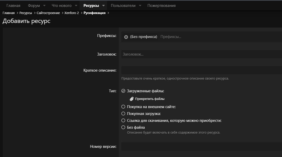The image size is (282, 157).
Task: Select the Покупная загрузка type
Action: pos(123,113)
